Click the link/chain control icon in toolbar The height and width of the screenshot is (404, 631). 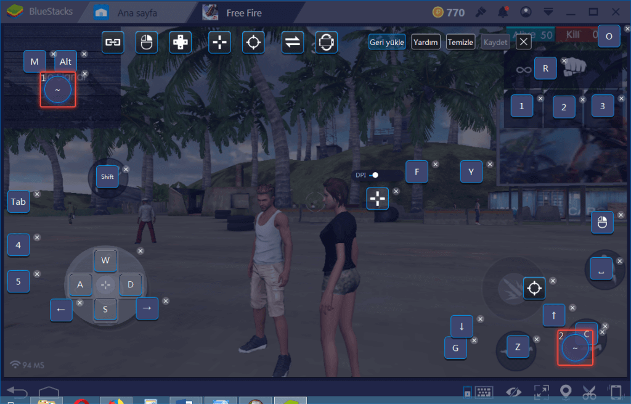(113, 42)
